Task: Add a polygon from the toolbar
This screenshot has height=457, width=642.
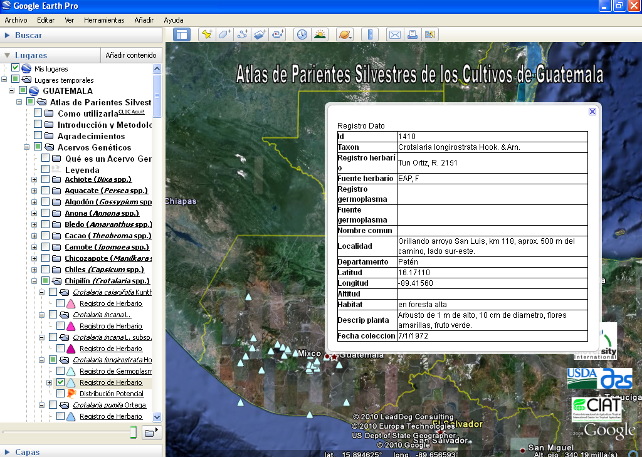Action: (x=225, y=34)
